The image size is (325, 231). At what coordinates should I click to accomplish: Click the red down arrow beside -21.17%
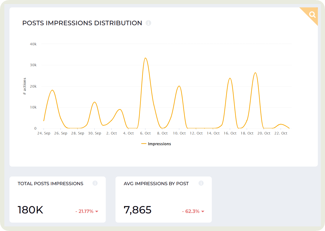97,211
